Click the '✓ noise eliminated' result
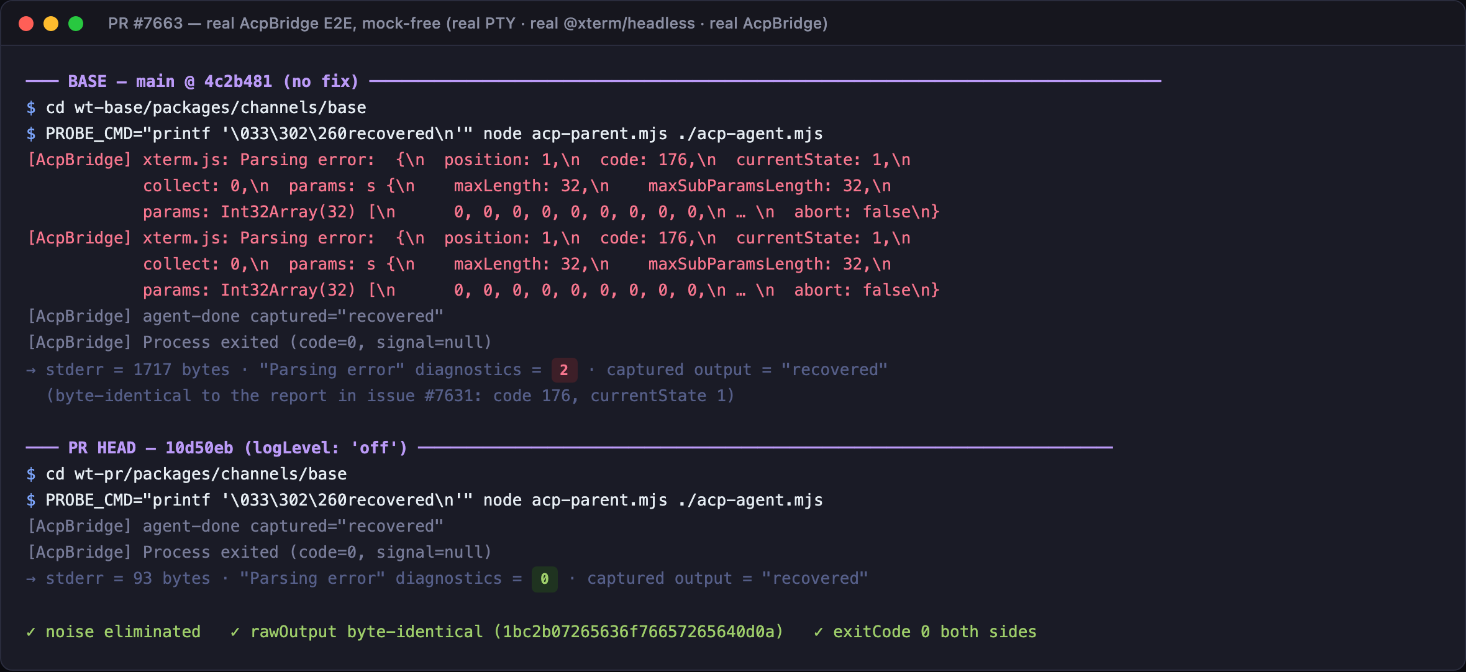Screen dimensions: 1466x672 (x=113, y=632)
